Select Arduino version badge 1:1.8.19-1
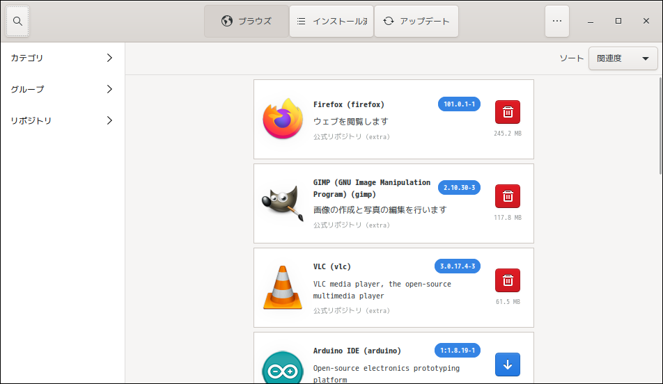This screenshot has height=384, width=663. (457, 350)
